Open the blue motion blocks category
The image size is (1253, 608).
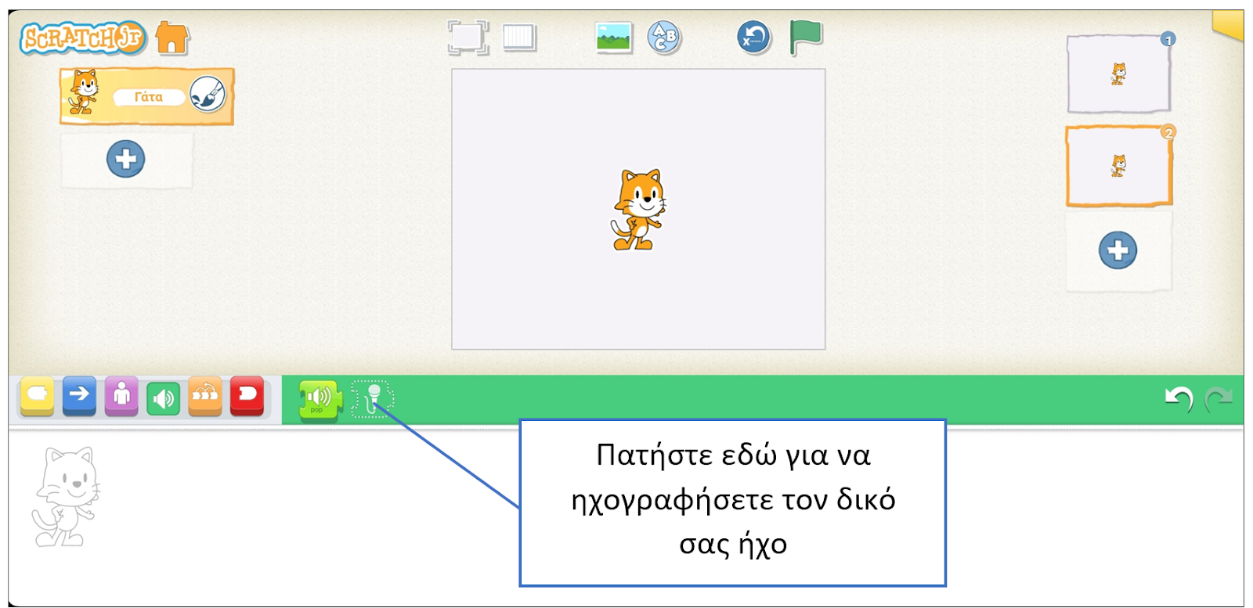click(79, 396)
